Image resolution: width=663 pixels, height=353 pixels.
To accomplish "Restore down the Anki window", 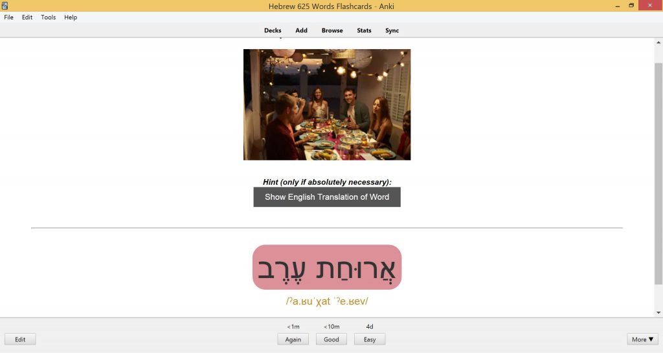I will [x=631, y=5].
